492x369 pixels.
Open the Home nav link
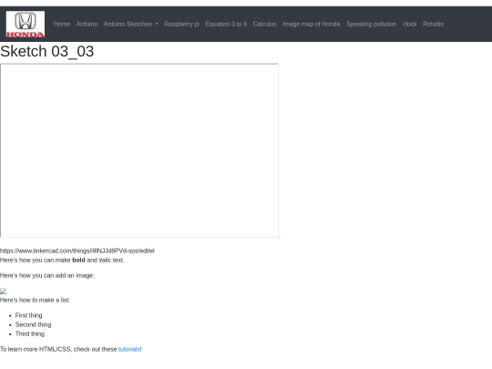tap(62, 25)
